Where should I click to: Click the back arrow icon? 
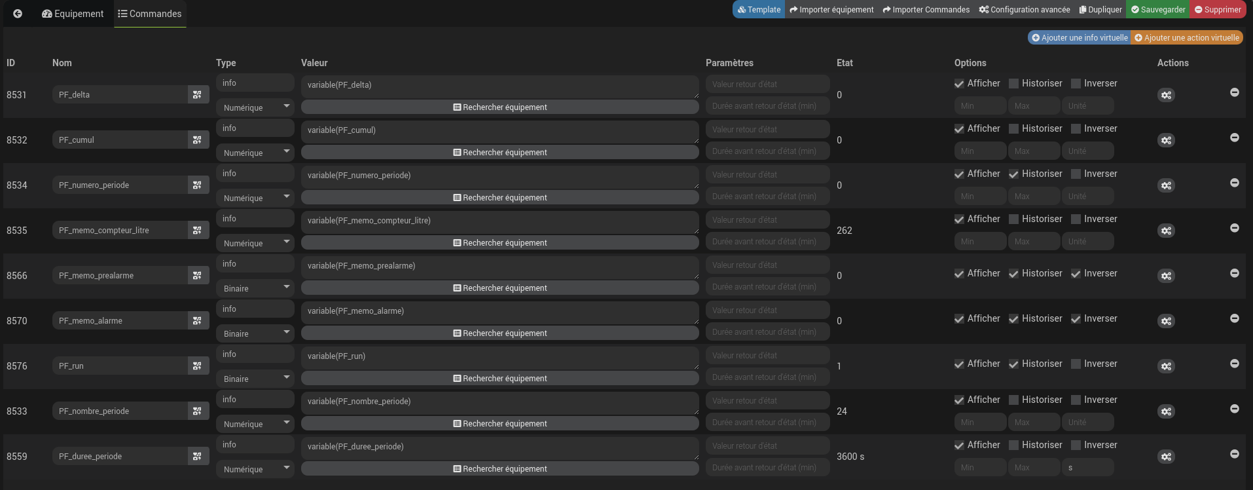point(18,14)
